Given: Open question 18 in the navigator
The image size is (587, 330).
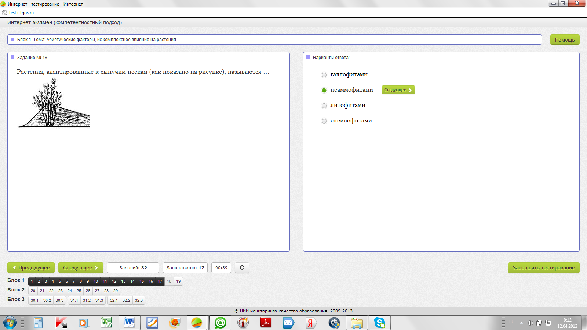Looking at the screenshot, I should click(x=169, y=281).
